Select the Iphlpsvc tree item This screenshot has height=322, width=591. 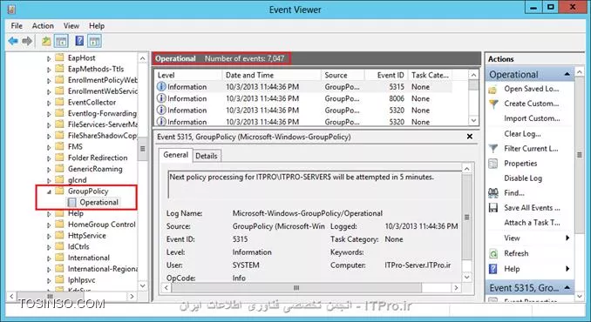pos(81,280)
